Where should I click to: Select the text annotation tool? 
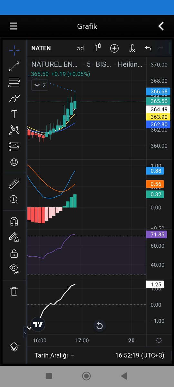pos(14,114)
